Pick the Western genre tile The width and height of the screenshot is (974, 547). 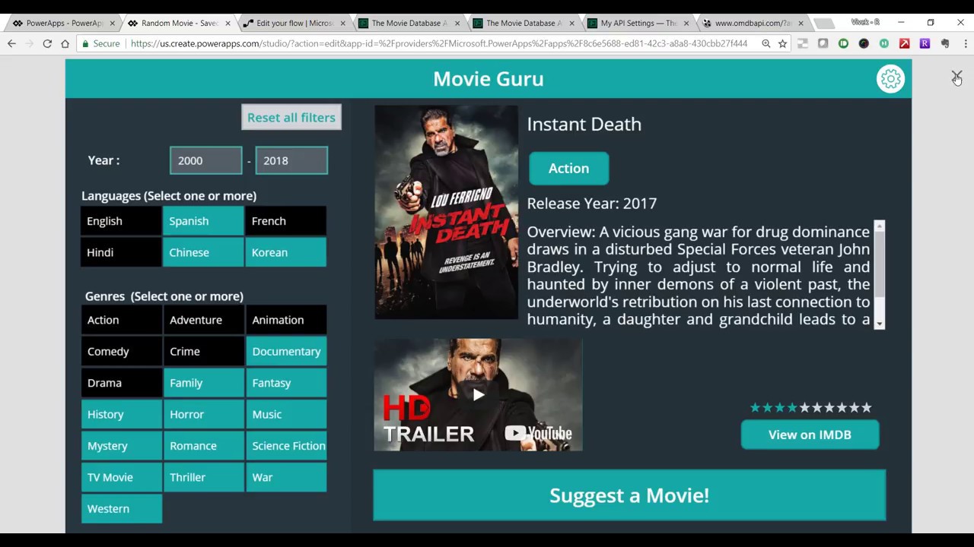(x=121, y=509)
